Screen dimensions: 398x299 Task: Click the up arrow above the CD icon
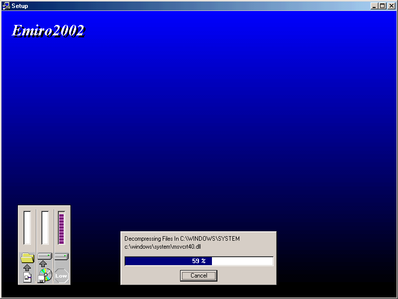point(43,264)
